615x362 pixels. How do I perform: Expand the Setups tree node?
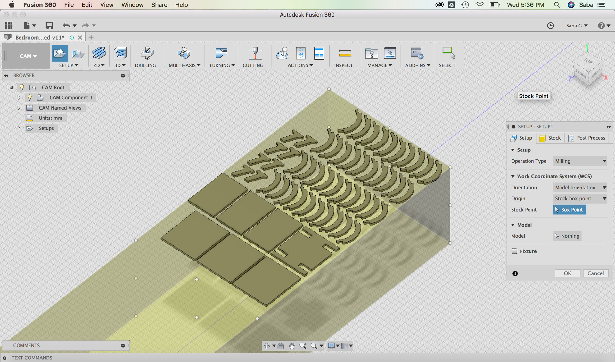(x=19, y=128)
